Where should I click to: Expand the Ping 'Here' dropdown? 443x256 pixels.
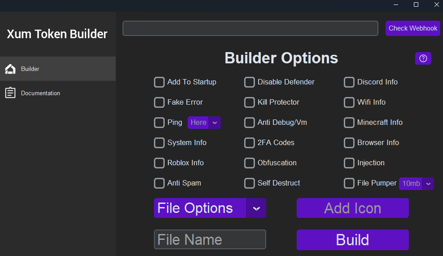point(204,123)
